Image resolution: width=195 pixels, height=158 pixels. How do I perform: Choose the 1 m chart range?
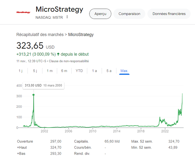pyautogui.click(x=50, y=71)
